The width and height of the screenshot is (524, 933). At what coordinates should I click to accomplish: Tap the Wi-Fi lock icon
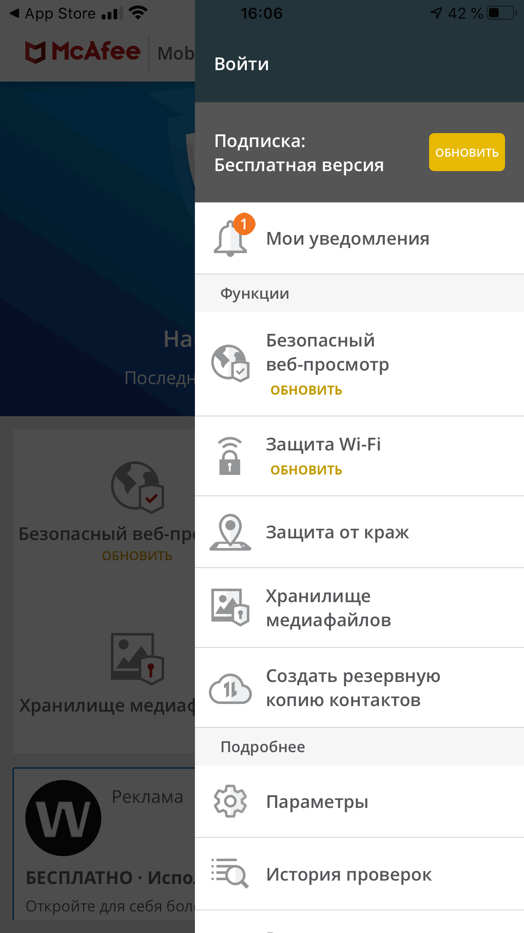(230, 456)
